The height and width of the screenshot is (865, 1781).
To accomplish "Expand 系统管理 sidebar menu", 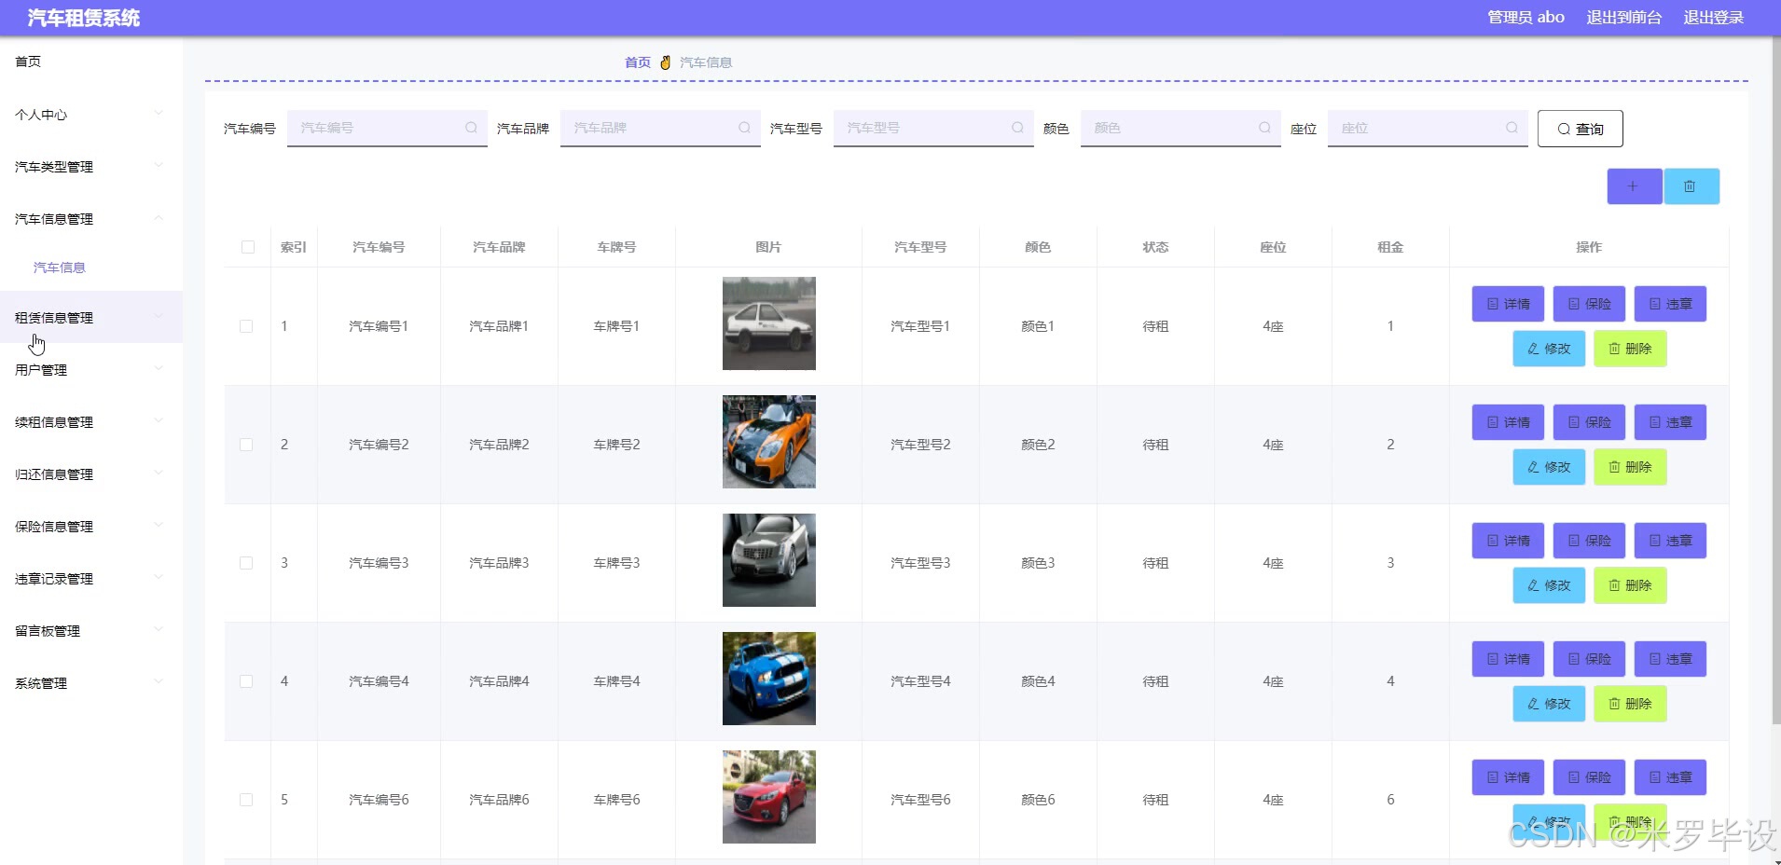I will pos(90,683).
